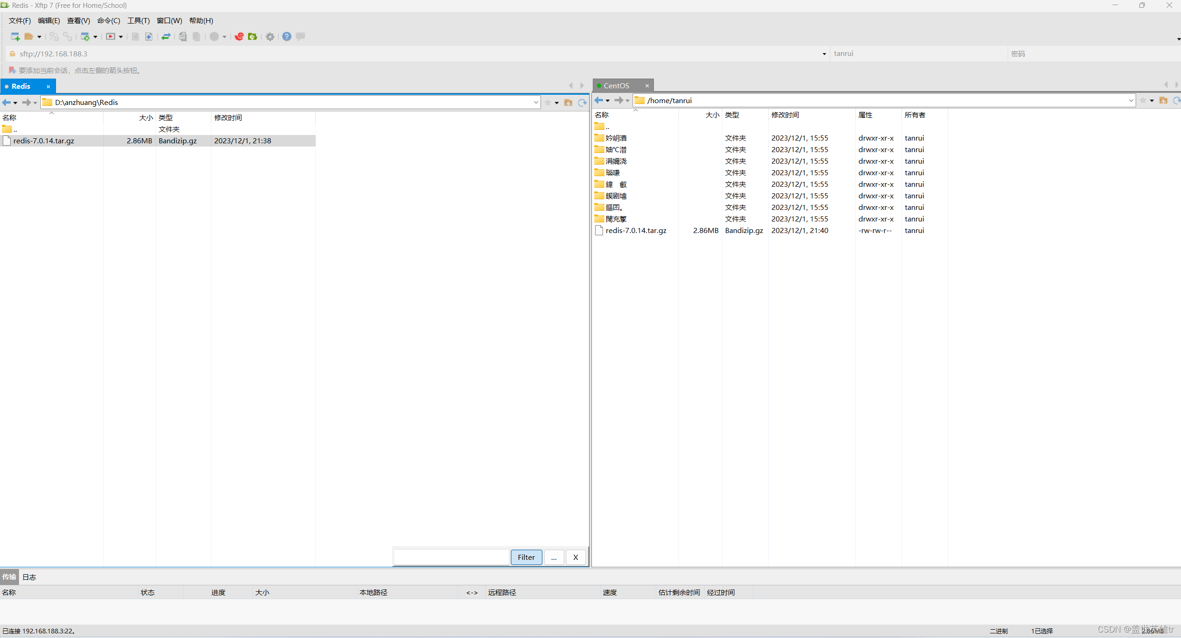Screen dimensions: 1181x638
Task: Expand the Open session dropdown arrow
Action: coord(39,37)
